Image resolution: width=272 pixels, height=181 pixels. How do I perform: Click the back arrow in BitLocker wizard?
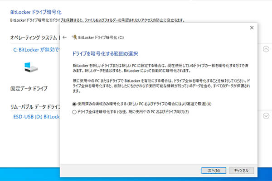click(65, 38)
